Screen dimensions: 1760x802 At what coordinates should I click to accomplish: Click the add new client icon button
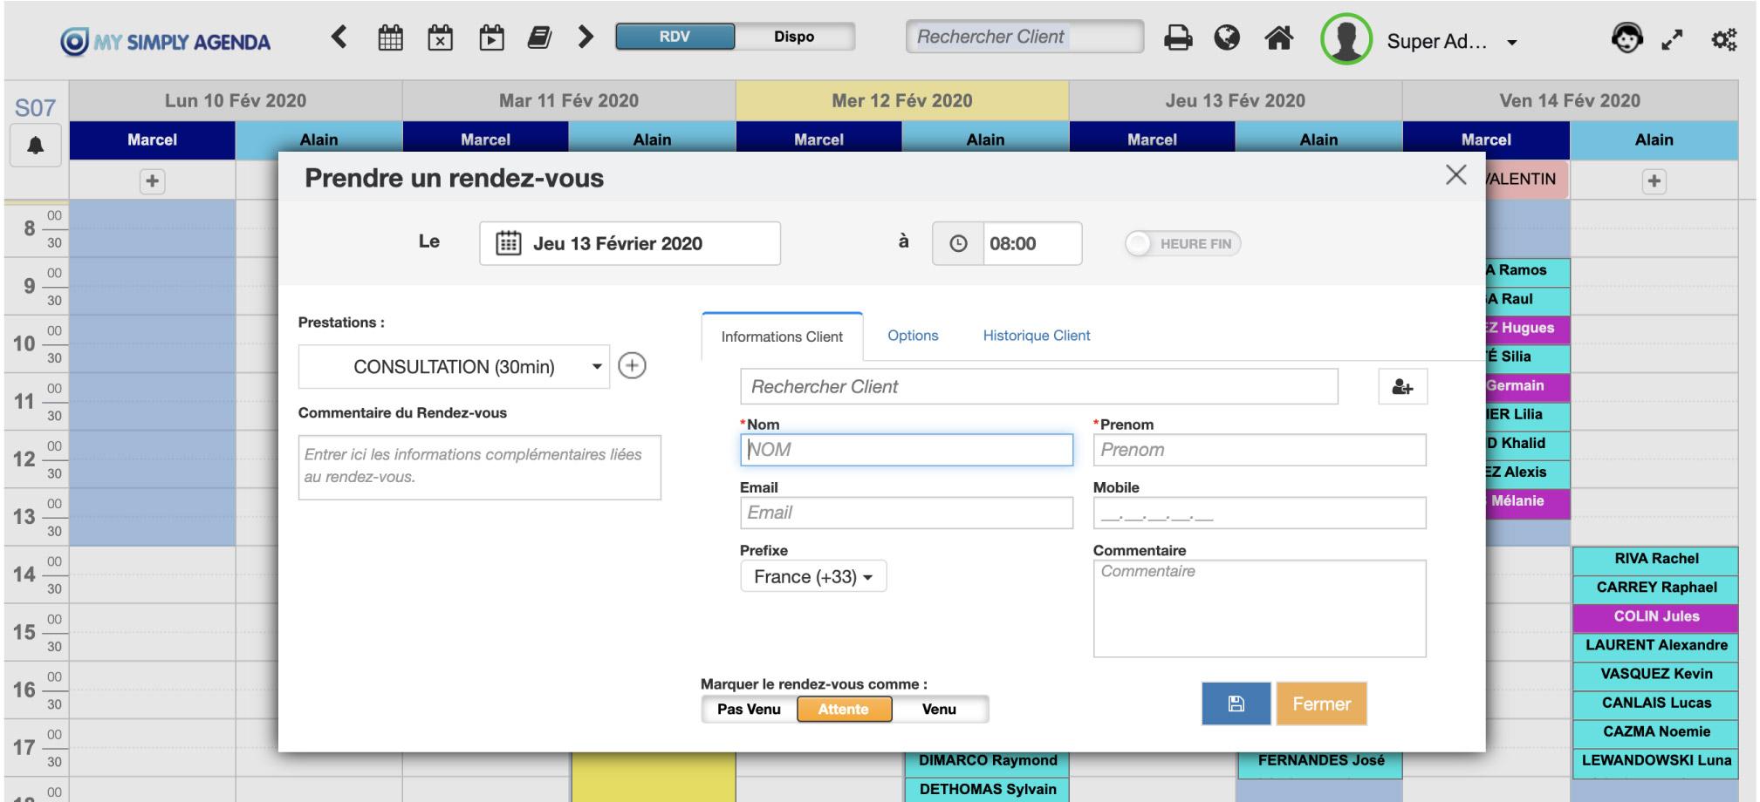1403,387
